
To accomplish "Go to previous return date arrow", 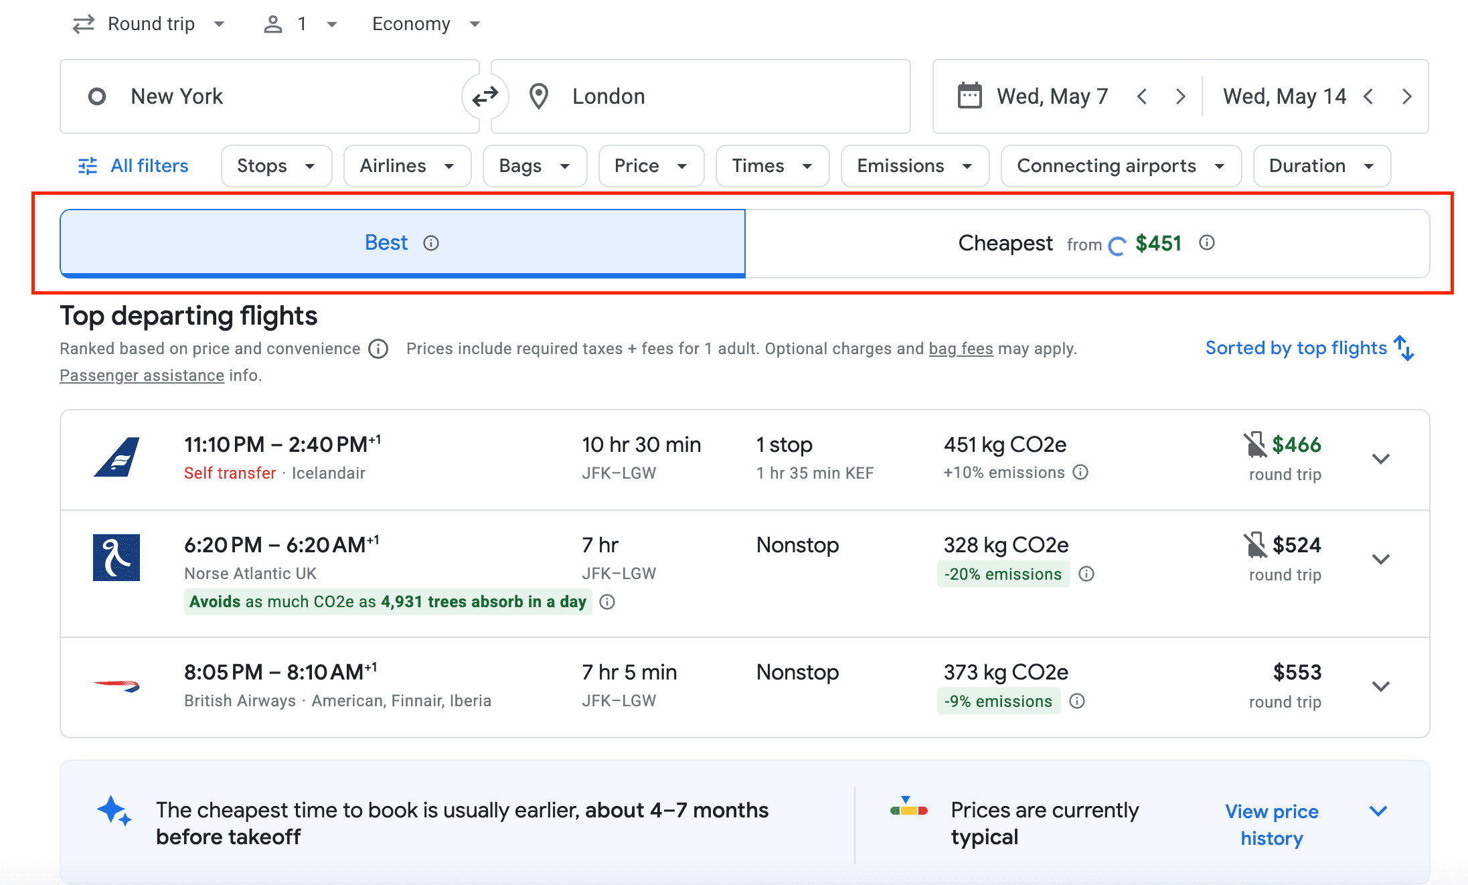I will tap(1368, 96).
